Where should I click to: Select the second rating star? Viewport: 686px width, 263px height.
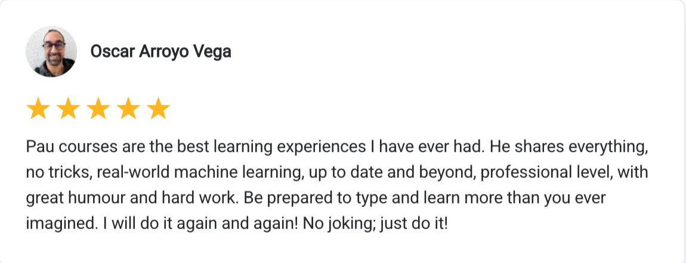(68, 109)
